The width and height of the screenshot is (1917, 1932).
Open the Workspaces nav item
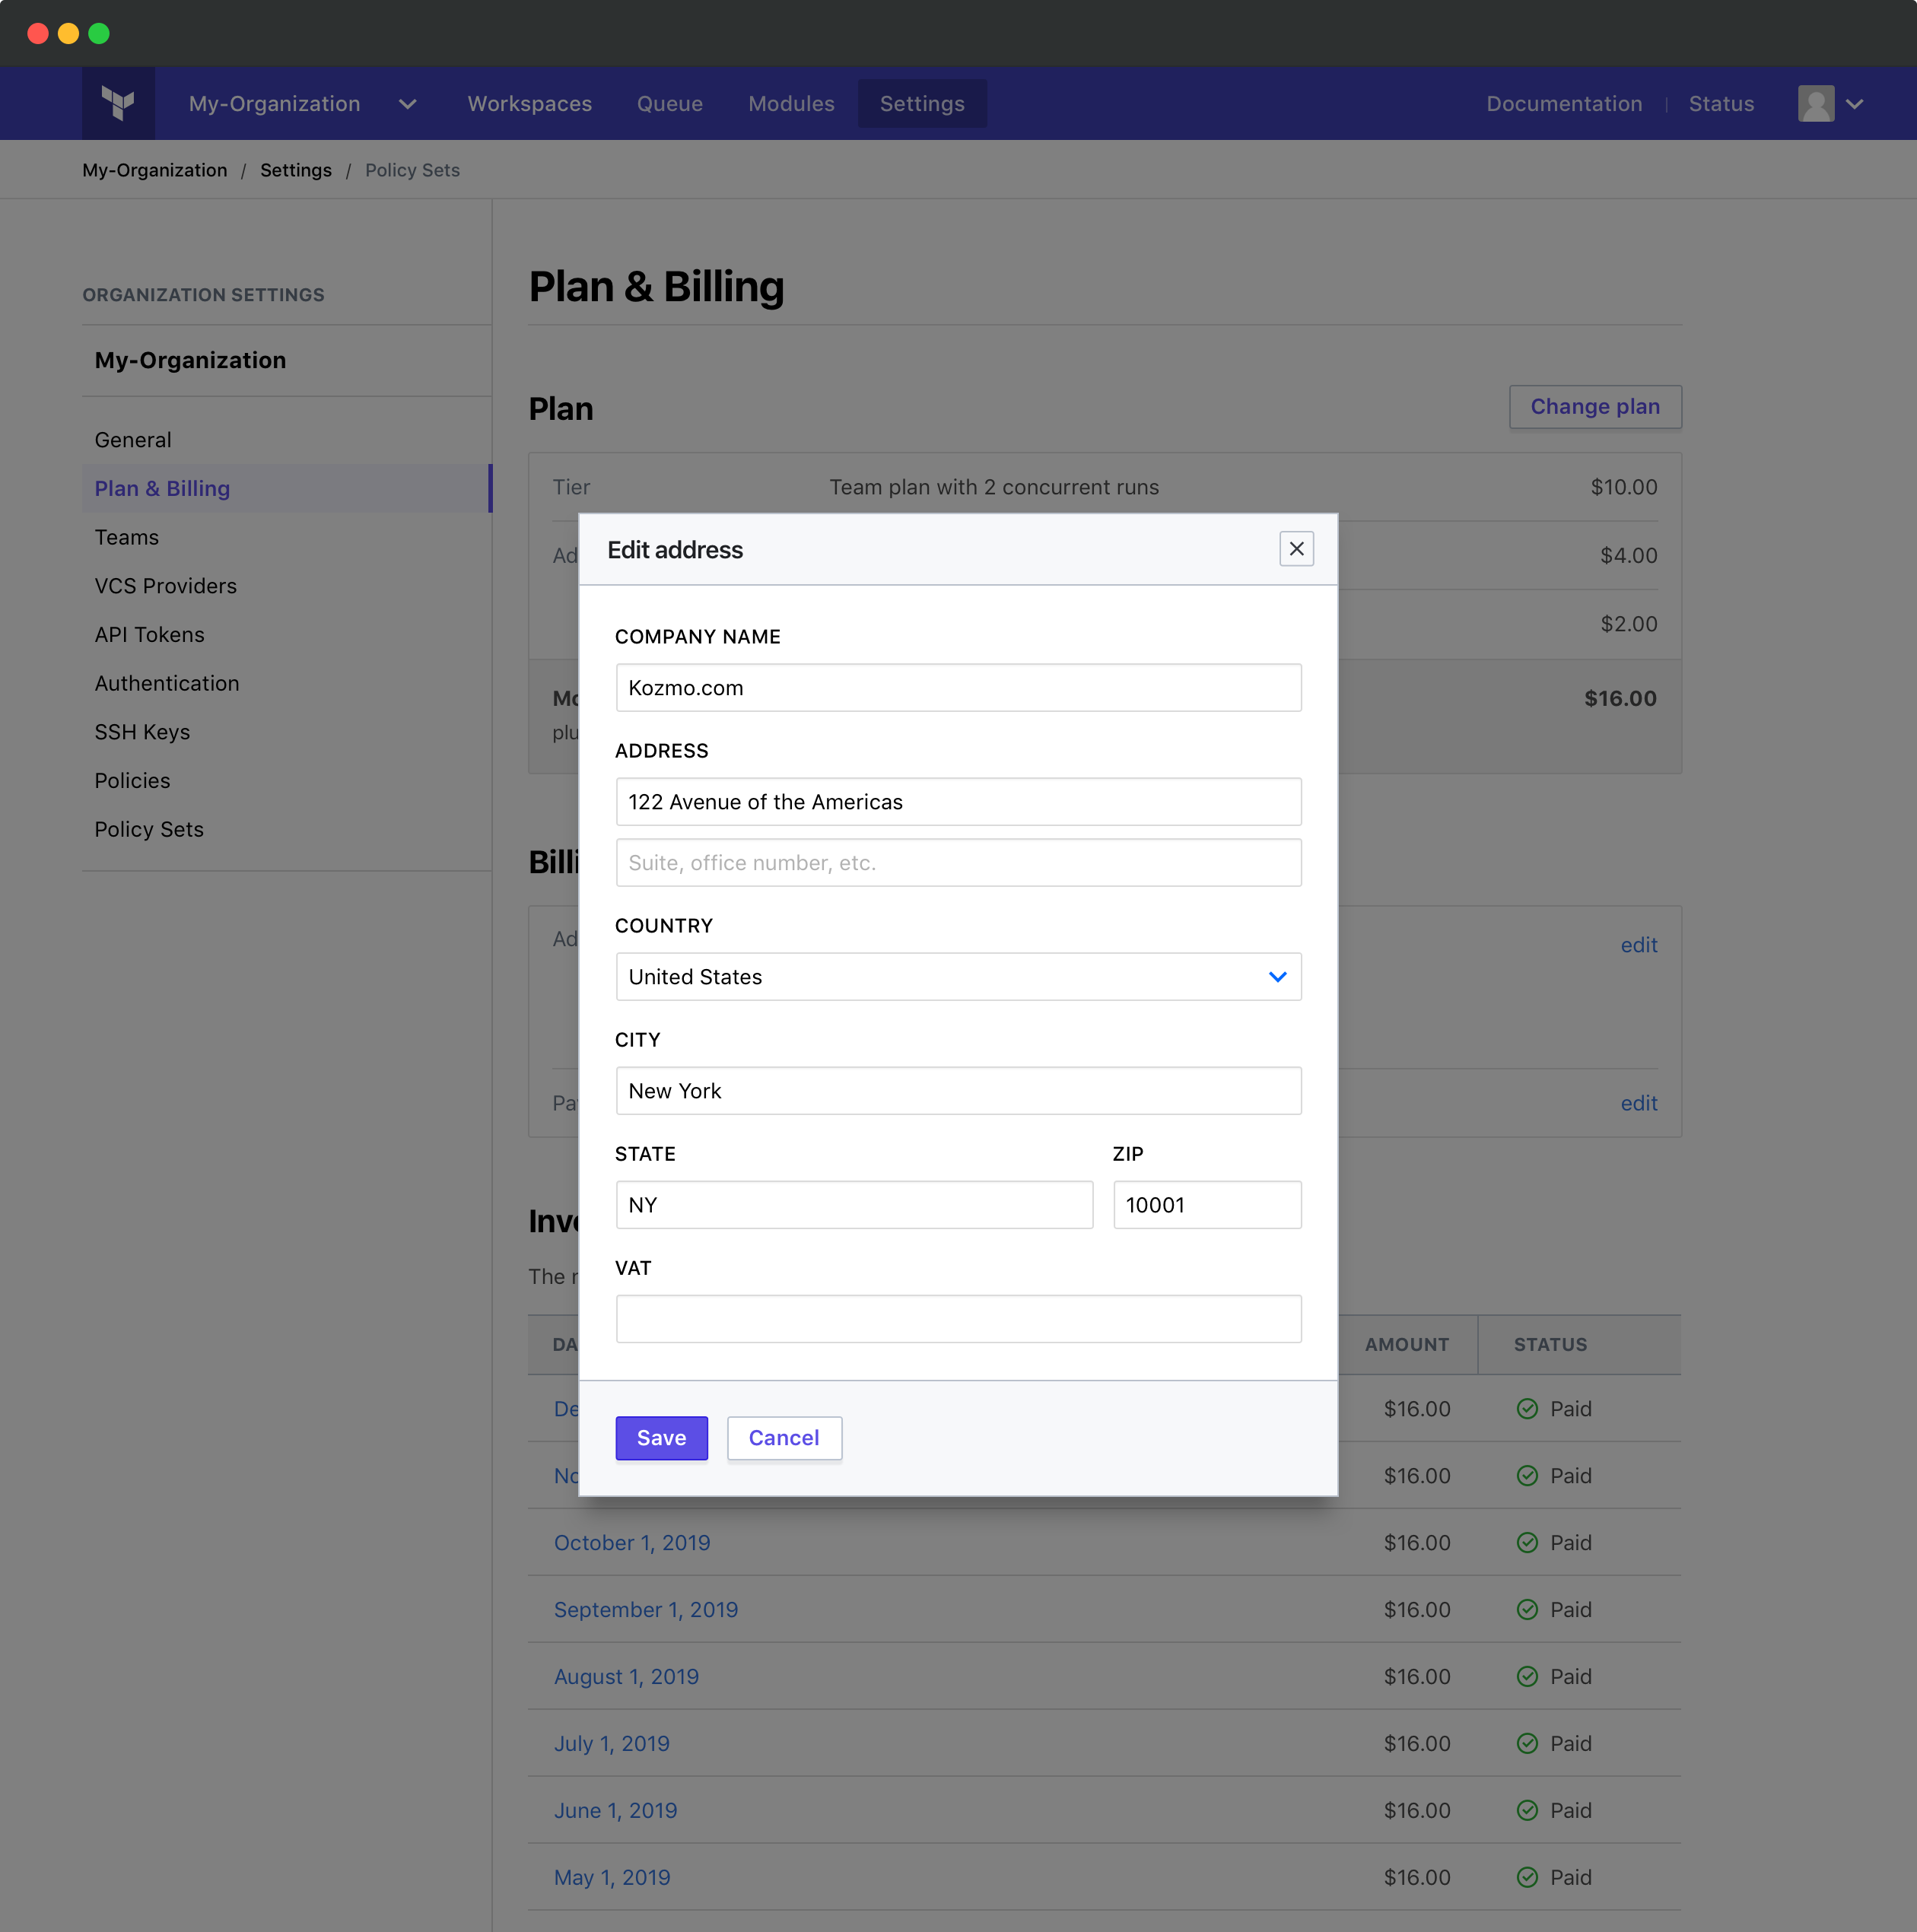[529, 104]
